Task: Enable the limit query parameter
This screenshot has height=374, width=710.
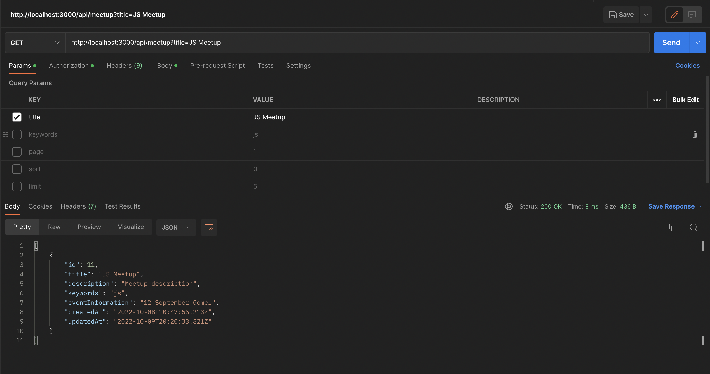Action: [17, 186]
